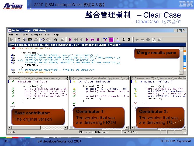Go to previous unresolved difference (double left arrow)
The width and height of the screenshot is (194, 146).
click(76, 40)
